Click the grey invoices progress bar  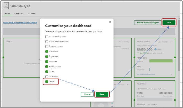[x=154, y=99]
